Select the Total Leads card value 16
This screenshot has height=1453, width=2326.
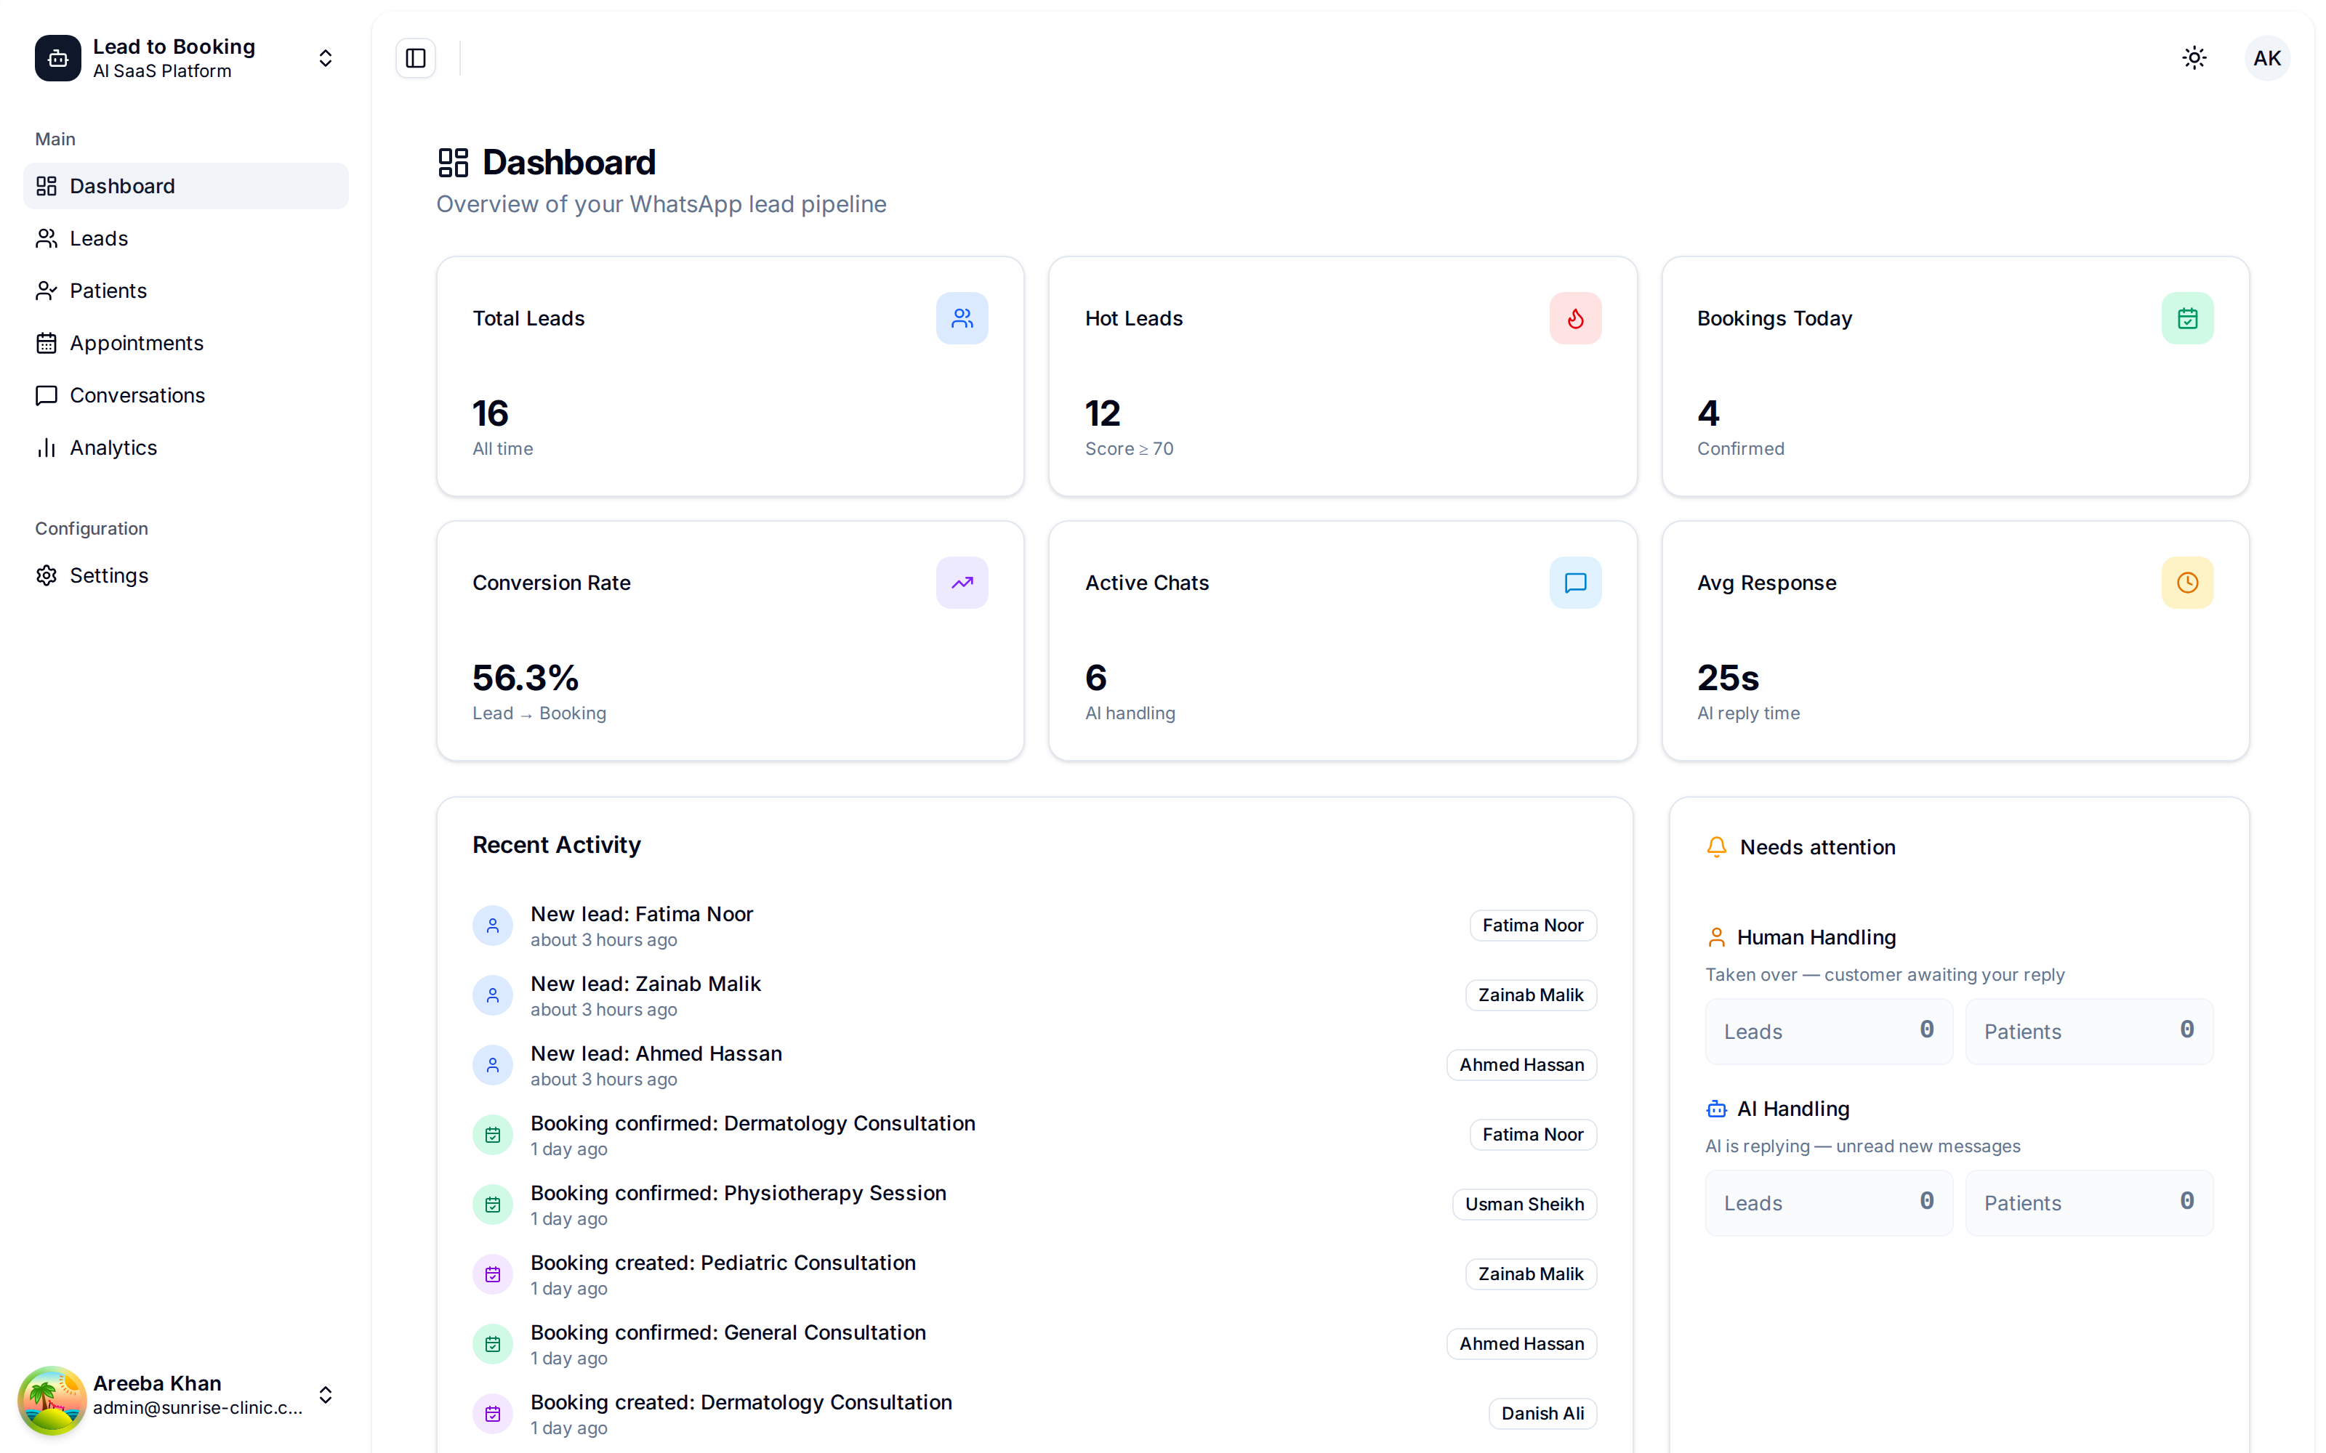pyautogui.click(x=490, y=413)
